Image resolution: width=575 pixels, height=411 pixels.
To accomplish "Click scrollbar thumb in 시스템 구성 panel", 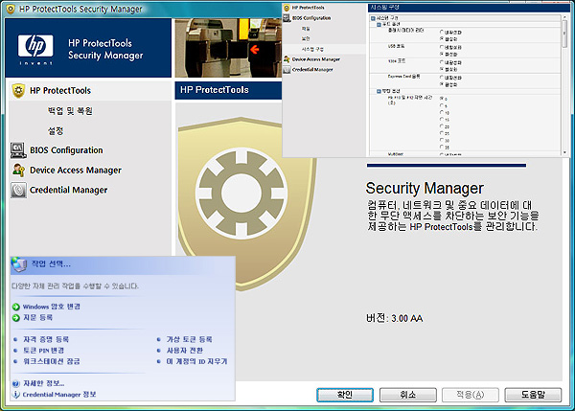I will [x=564, y=34].
